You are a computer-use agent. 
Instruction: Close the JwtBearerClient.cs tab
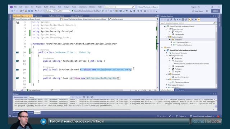(31, 16)
